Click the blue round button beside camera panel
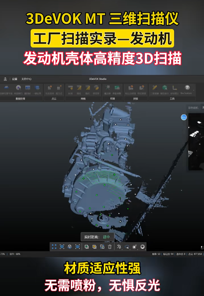Image resolution: width=204 pixels, height=296 pixels. point(184,117)
